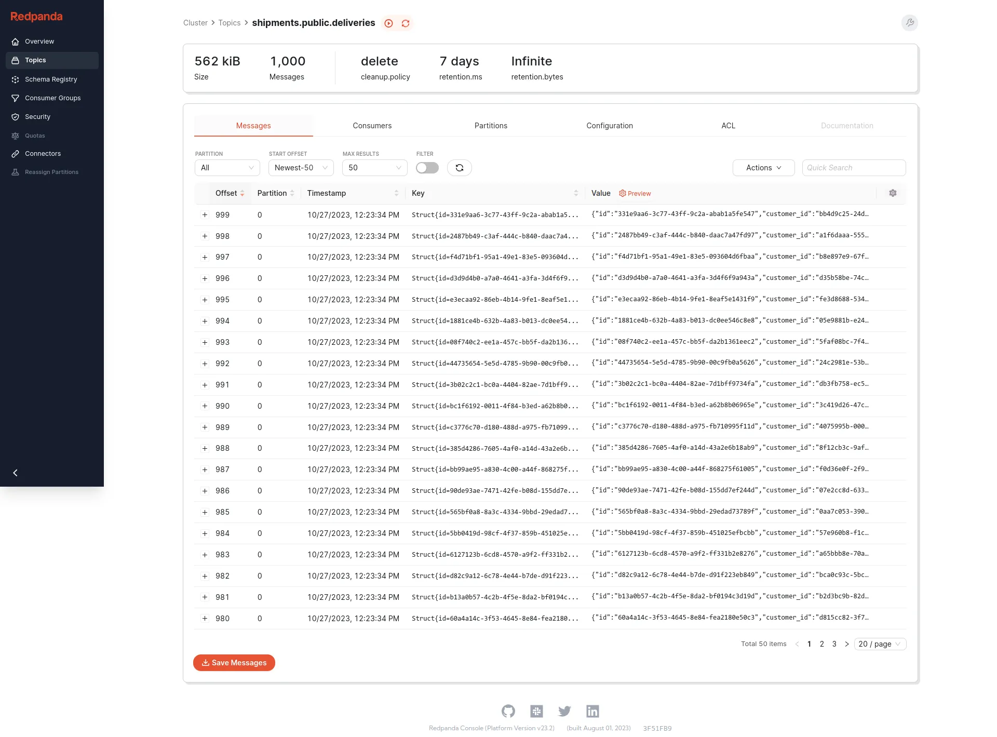Open the Partition dropdown
The image size is (997, 737).
(x=227, y=168)
